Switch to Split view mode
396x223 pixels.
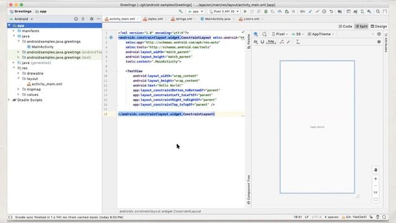pyautogui.click(x=361, y=26)
